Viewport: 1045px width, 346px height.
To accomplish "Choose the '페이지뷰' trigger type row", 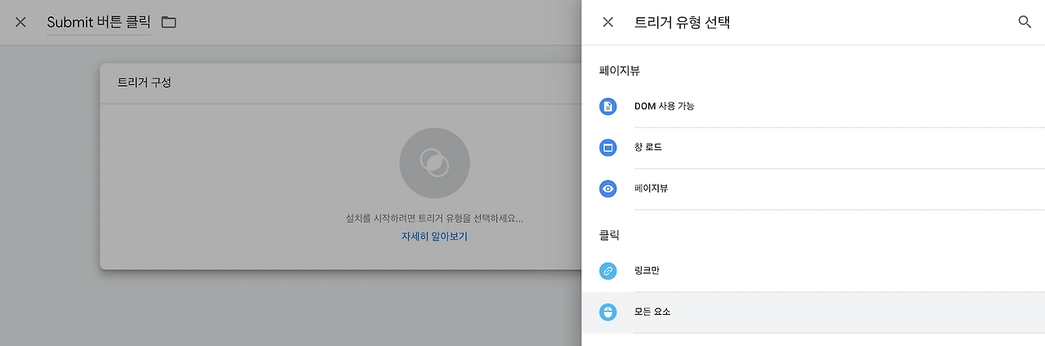I will (x=813, y=189).
